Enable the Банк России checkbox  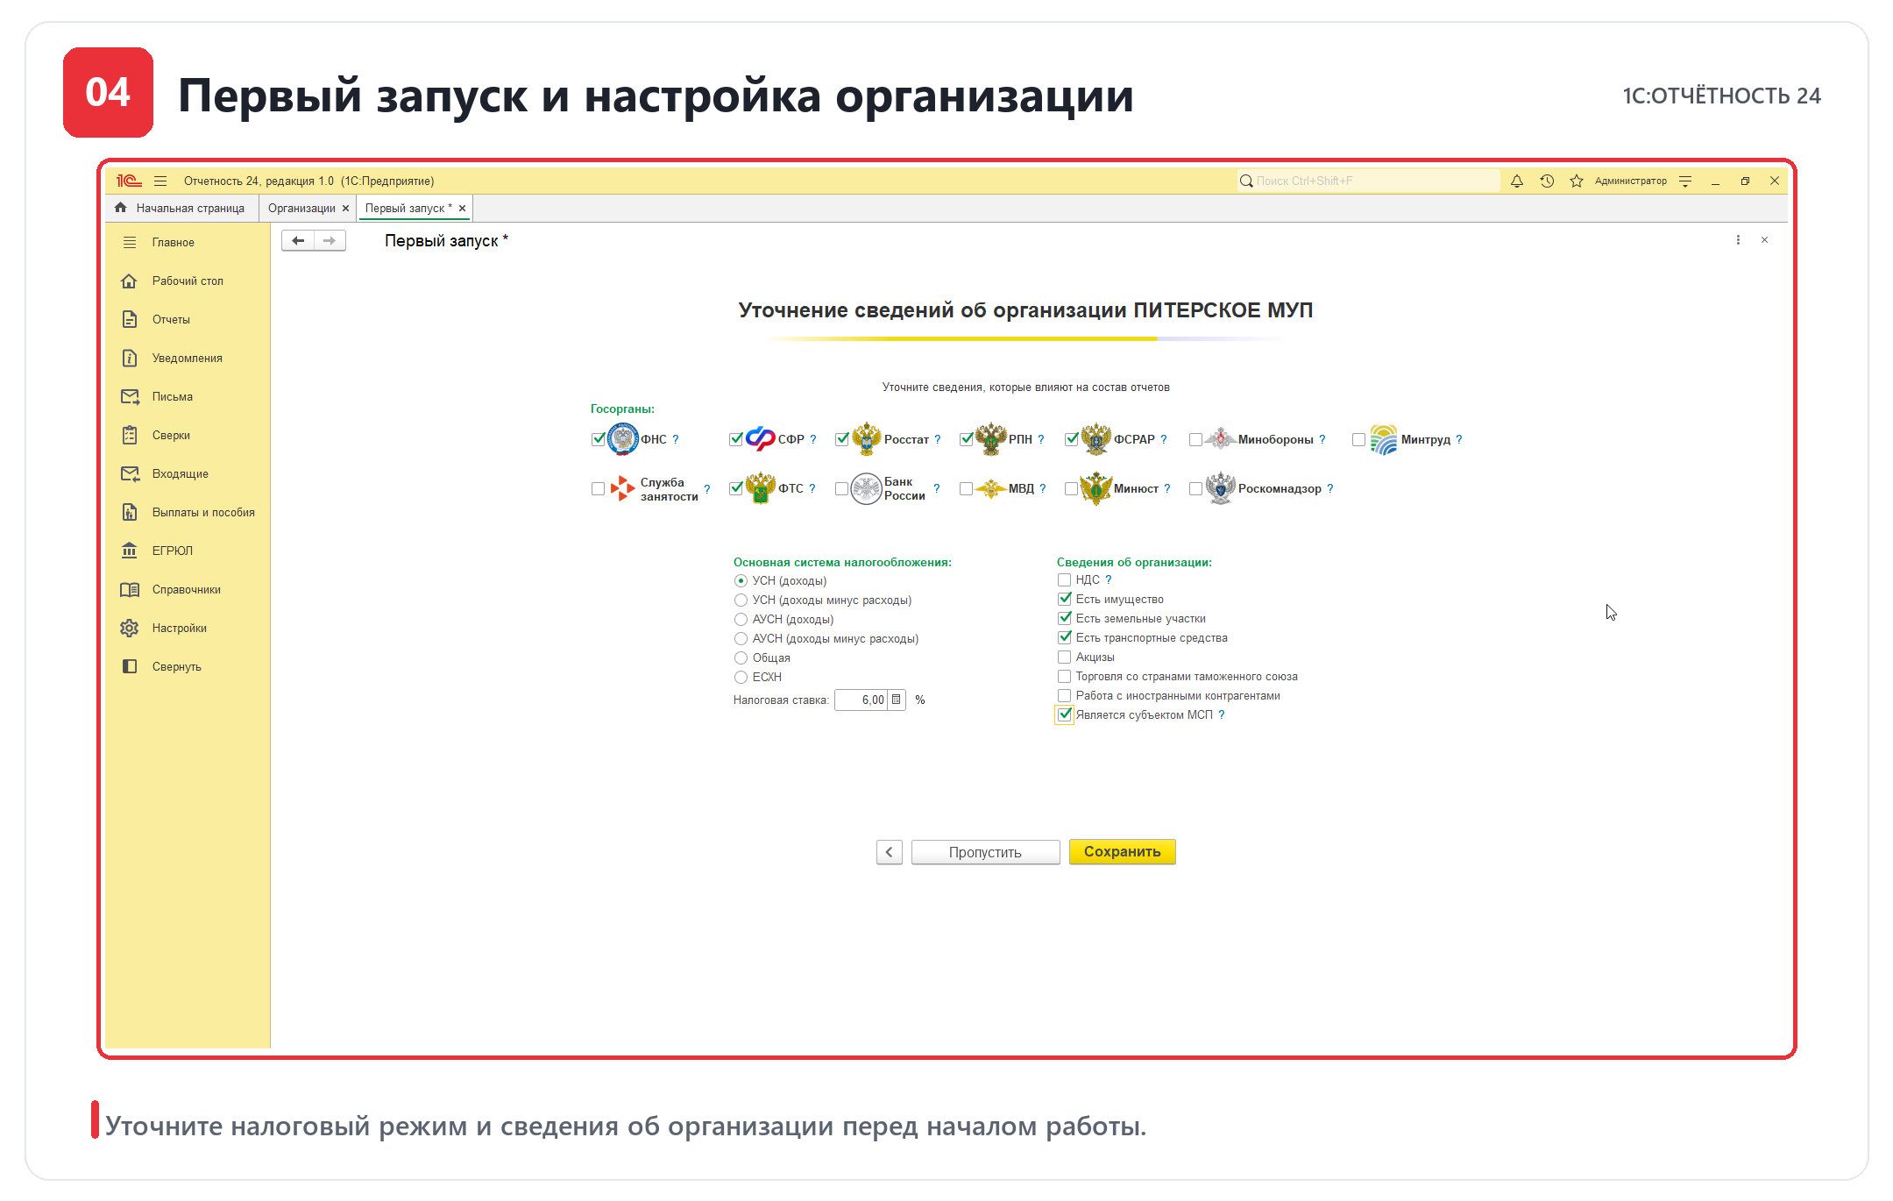coord(841,488)
